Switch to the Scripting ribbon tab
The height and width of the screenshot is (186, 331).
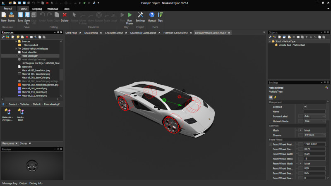(37, 9)
